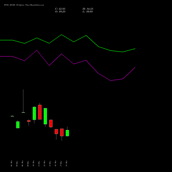This screenshot has width=172, height=172.
Task: Select the red 16 Mar candle
Action: [56, 131]
